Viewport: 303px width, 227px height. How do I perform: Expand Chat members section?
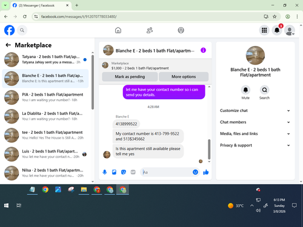click(x=255, y=122)
